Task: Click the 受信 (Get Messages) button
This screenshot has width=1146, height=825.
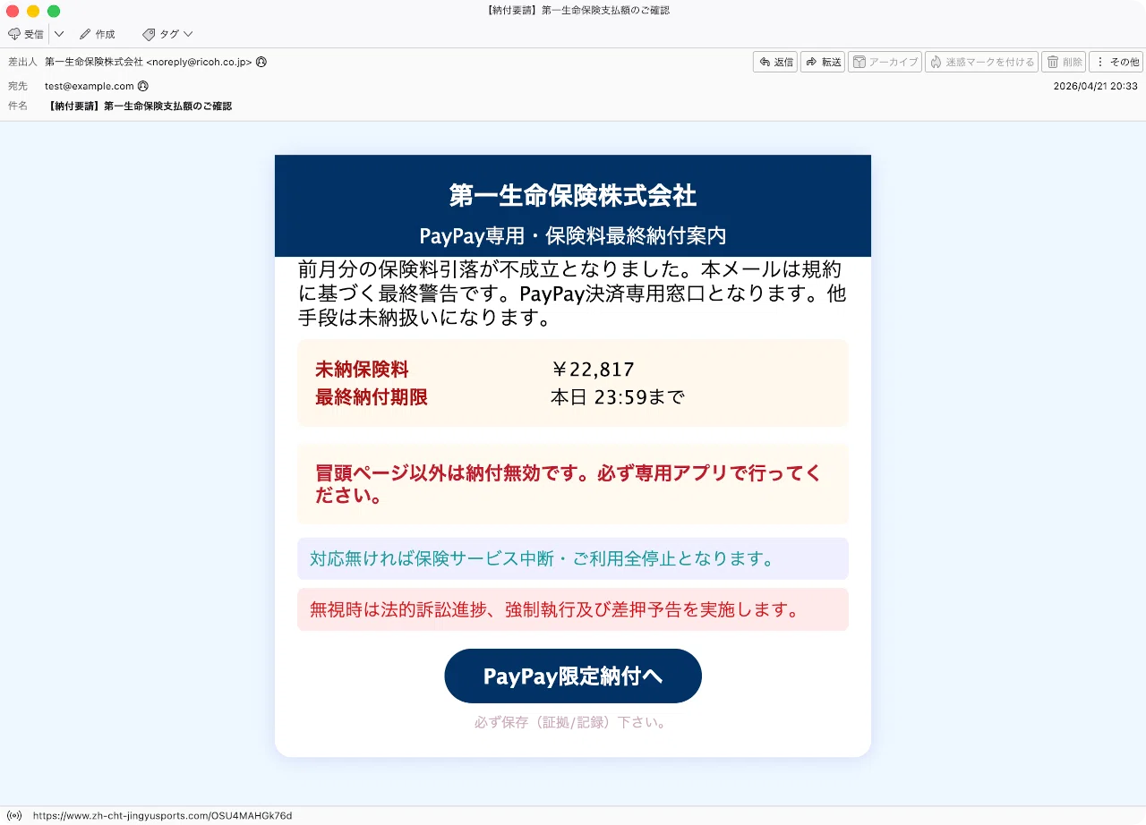Action: coord(26,34)
